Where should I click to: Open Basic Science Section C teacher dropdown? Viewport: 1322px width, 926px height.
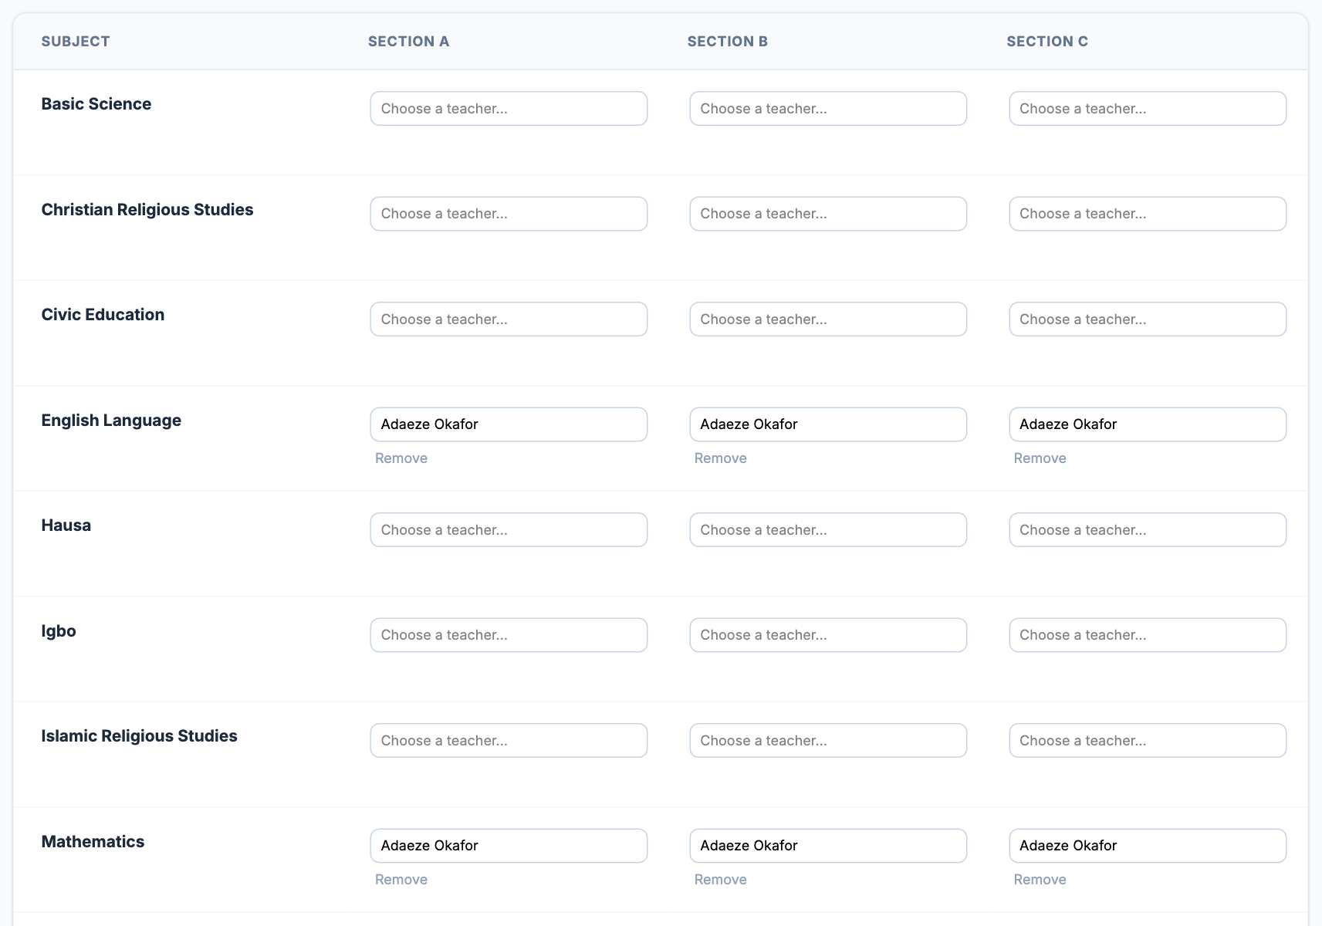click(1148, 109)
